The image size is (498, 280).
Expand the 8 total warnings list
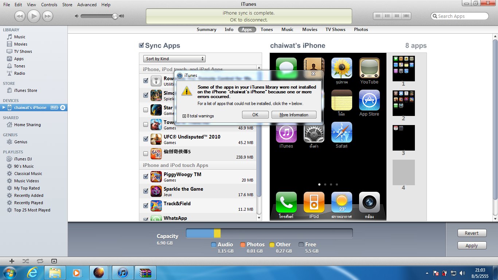[x=184, y=116]
